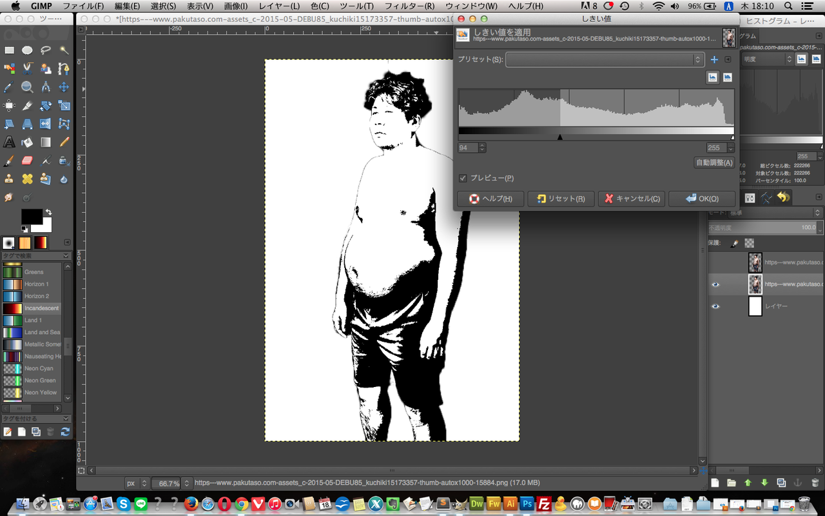Select the Color Picker eyedropper tool
The height and width of the screenshot is (516, 825).
tap(9, 86)
